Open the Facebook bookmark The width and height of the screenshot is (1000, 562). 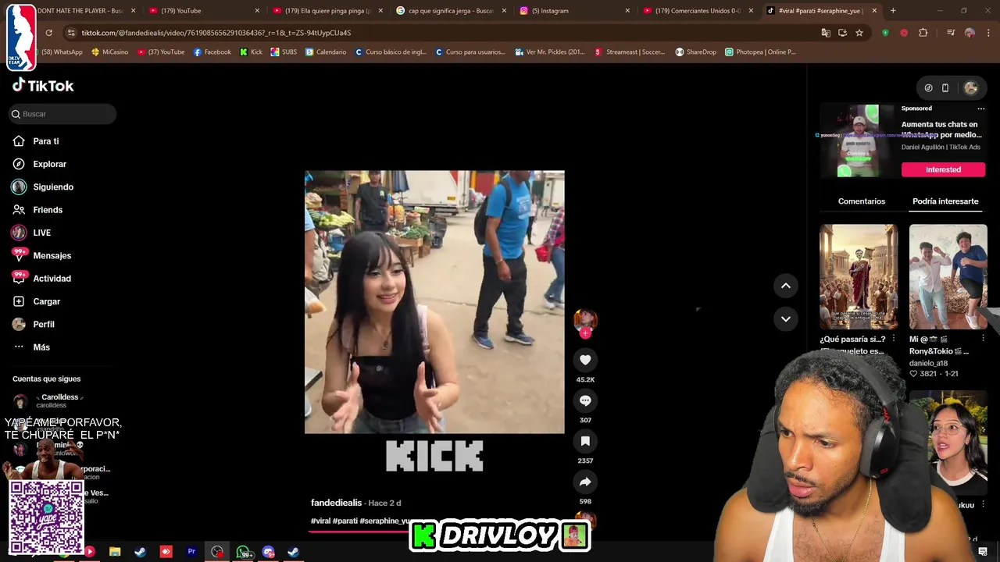click(x=212, y=52)
